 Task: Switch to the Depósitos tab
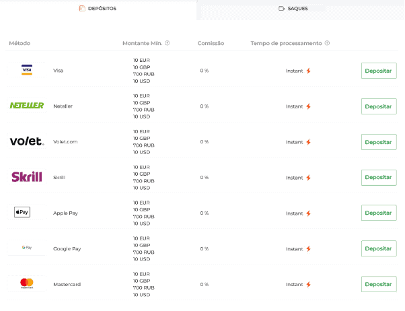click(x=98, y=9)
